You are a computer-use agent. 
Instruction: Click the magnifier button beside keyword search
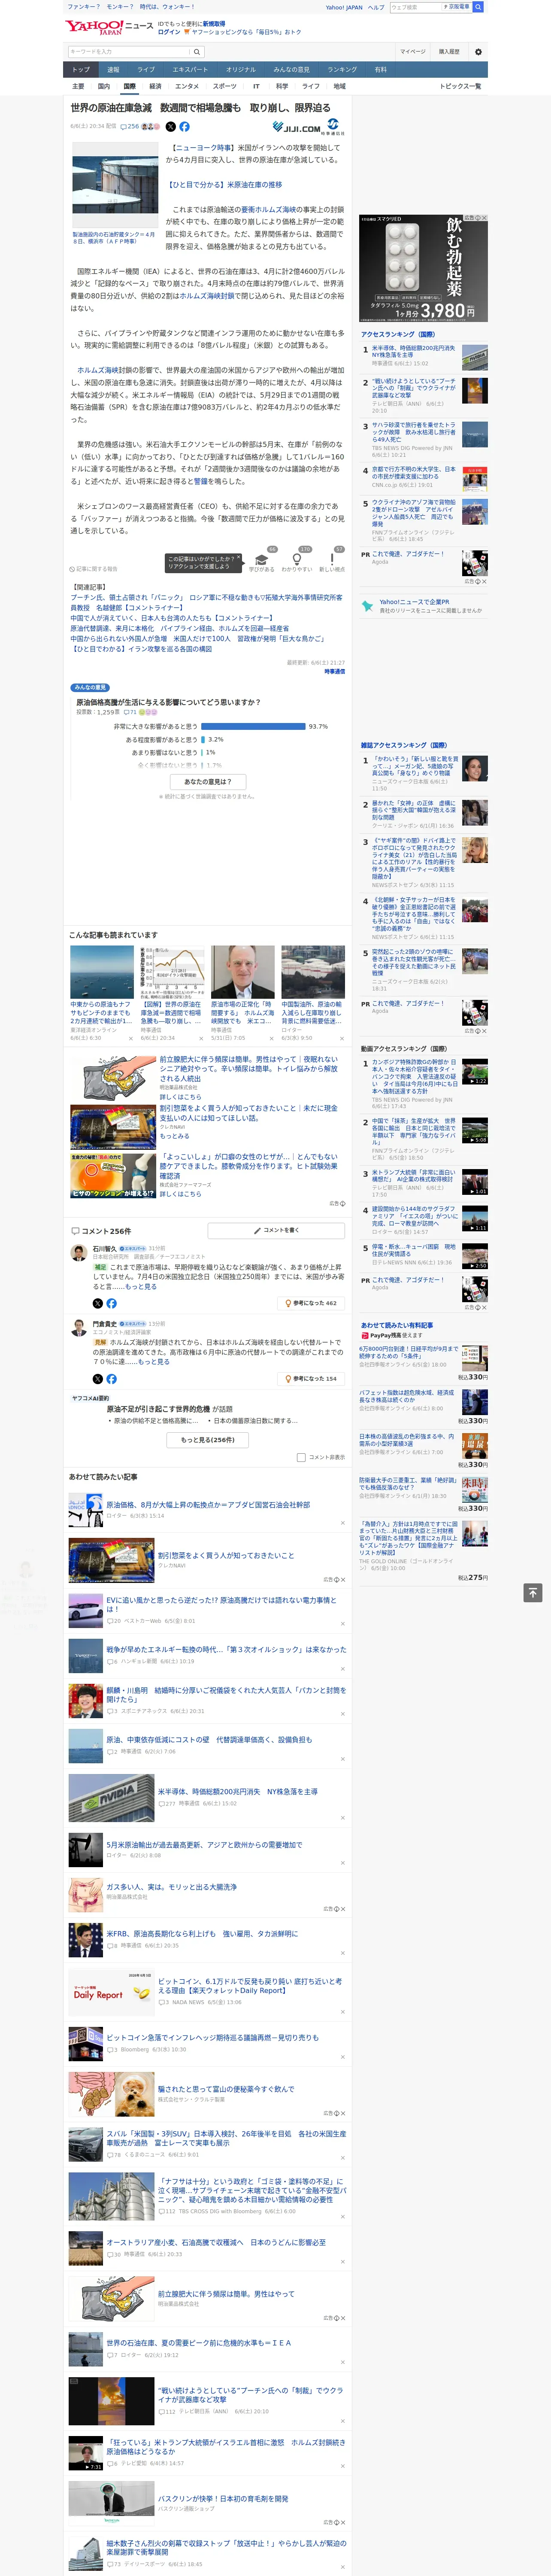coord(197,51)
